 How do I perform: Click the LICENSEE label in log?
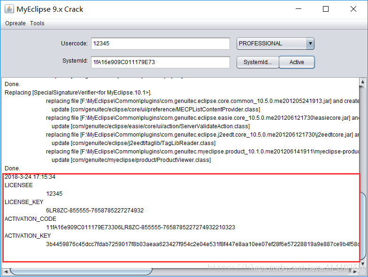point(19,185)
